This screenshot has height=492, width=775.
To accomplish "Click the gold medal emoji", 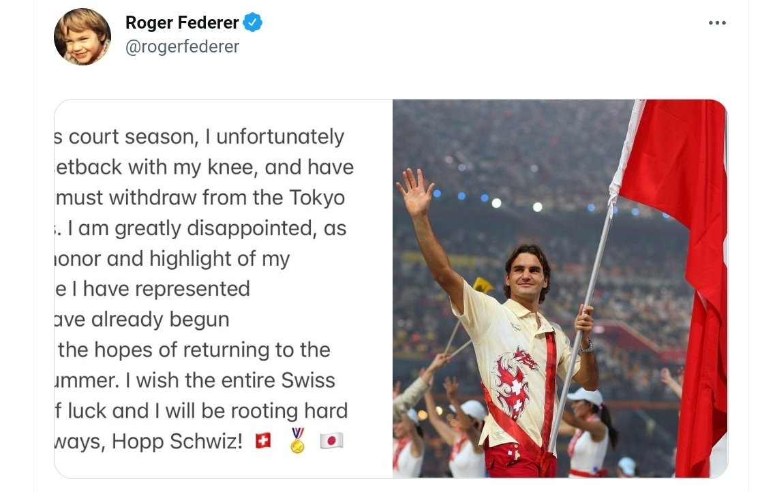I will click(297, 441).
